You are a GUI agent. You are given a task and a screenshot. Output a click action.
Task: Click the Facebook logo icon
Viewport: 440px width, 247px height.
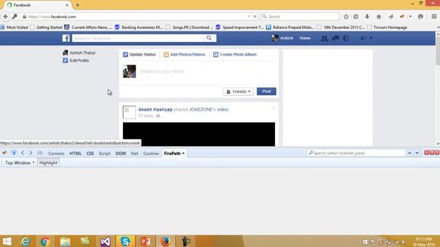pyautogui.click(x=66, y=38)
